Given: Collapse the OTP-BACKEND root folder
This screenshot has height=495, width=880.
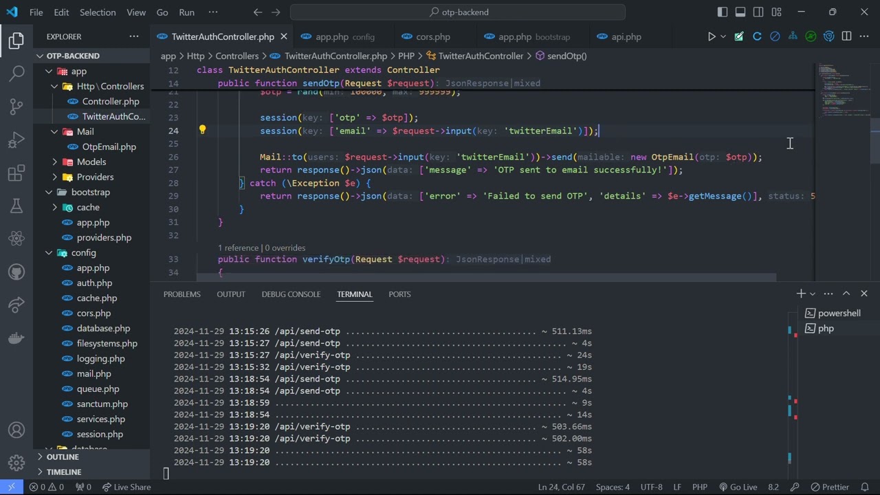Looking at the screenshot, I should [41, 56].
